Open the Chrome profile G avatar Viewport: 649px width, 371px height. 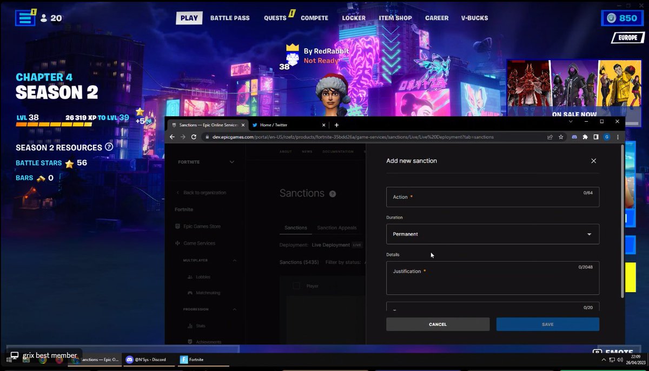pyautogui.click(x=606, y=137)
